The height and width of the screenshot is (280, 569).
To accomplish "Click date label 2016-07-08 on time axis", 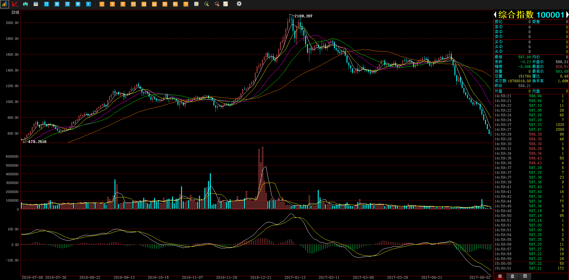I will 32,277.
